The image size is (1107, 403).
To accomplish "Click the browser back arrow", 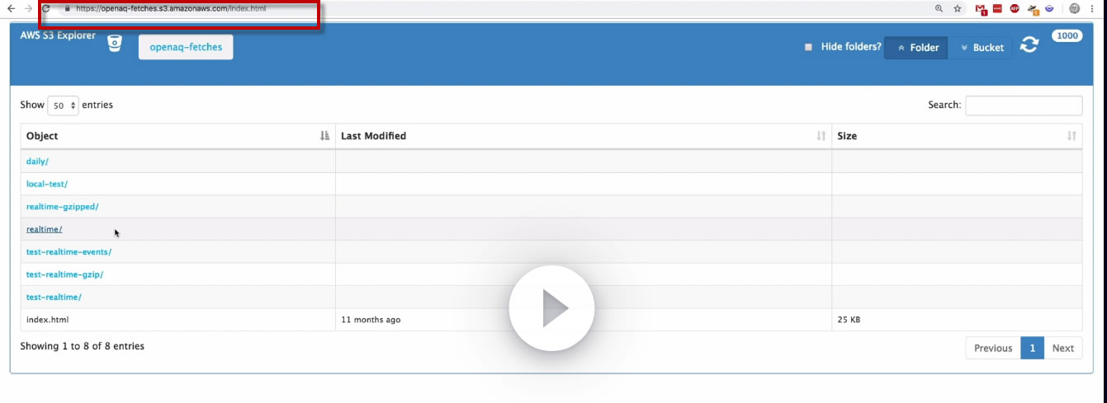I will point(12,8).
